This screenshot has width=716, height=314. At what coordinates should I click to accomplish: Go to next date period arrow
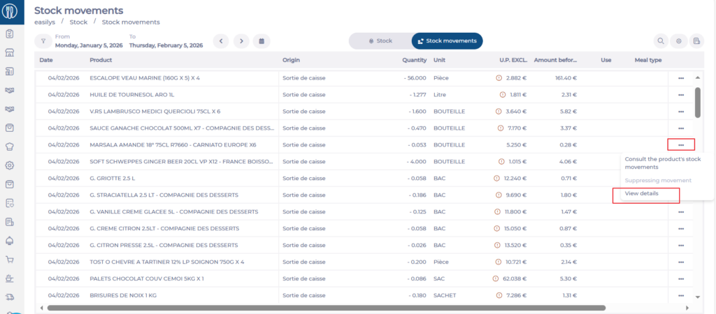241,41
